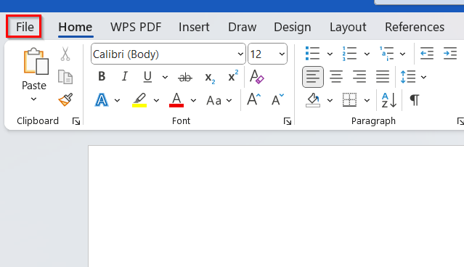Toggle Strikethrough formatting
This screenshot has width=464, height=267.
[185, 77]
